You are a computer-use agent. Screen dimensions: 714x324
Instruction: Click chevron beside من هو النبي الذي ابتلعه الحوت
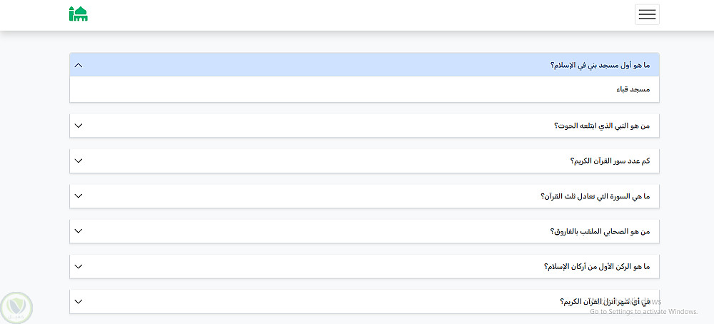[79, 126]
